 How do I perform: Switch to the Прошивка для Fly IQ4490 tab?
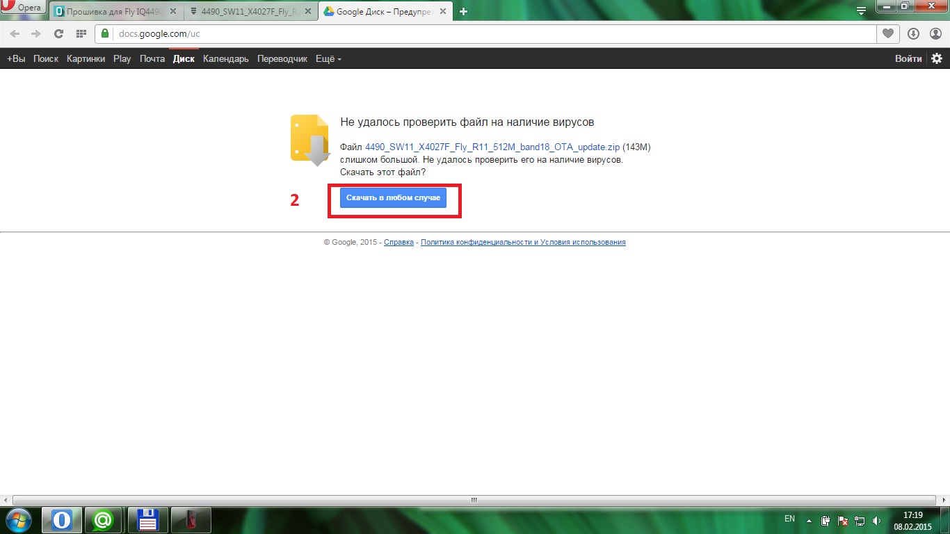tap(111, 11)
